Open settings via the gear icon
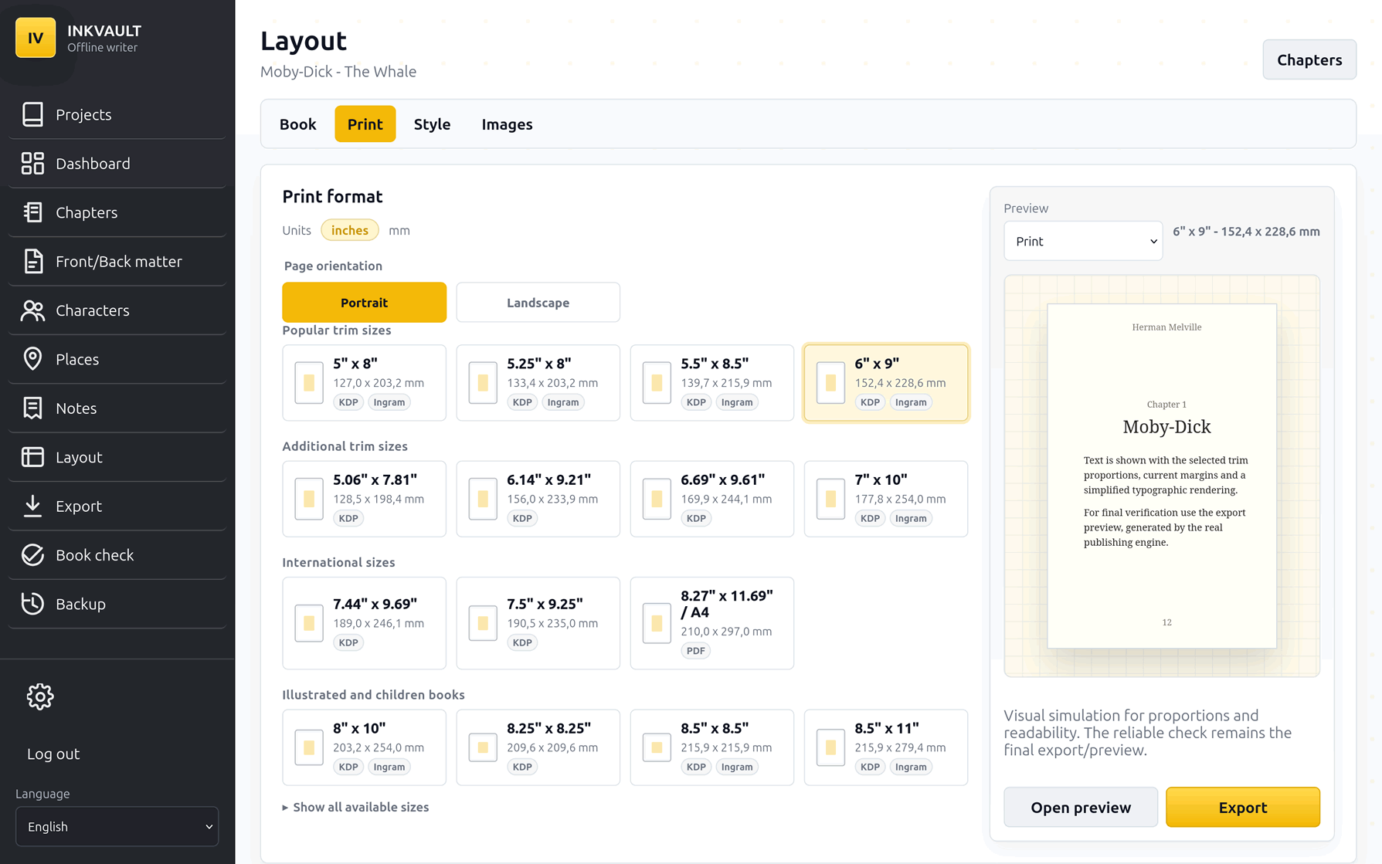This screenshot has width=1382, height=864. [40, 696]
